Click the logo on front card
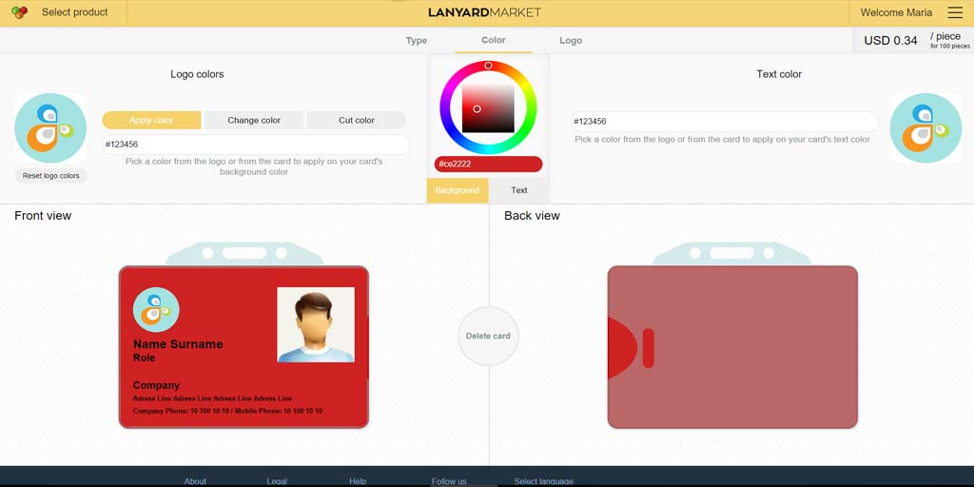The width and height of the screenshot is (974, 487). [156, 309]
